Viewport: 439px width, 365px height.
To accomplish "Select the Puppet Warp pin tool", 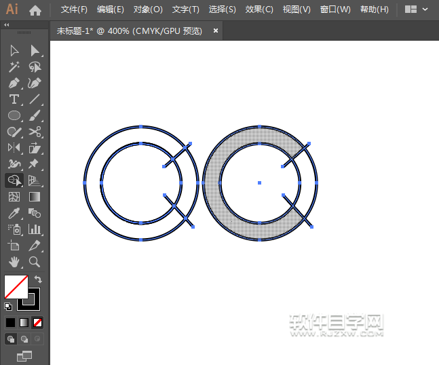I will tap(34, 164).
